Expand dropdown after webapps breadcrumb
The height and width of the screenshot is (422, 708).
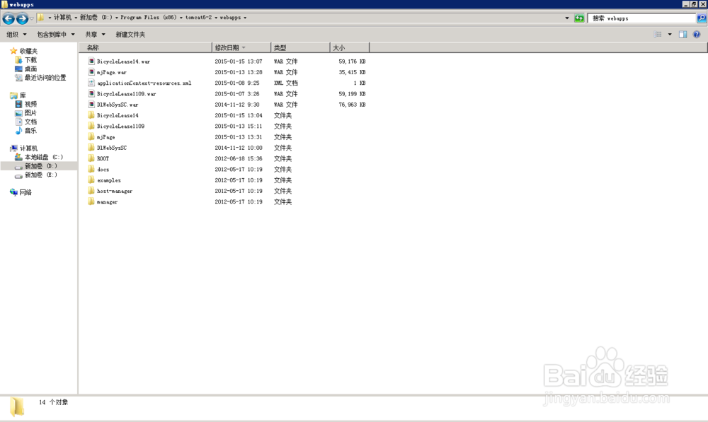(x=245, y=18)
